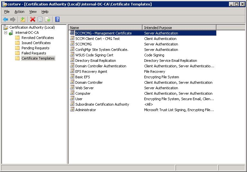This screenshot has height=172, width=247.
Task: Click the Web Server template icon
Action: (x=72, y=88)
